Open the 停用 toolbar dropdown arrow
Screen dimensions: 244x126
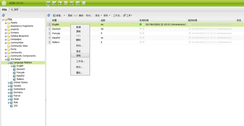(109, 15)
